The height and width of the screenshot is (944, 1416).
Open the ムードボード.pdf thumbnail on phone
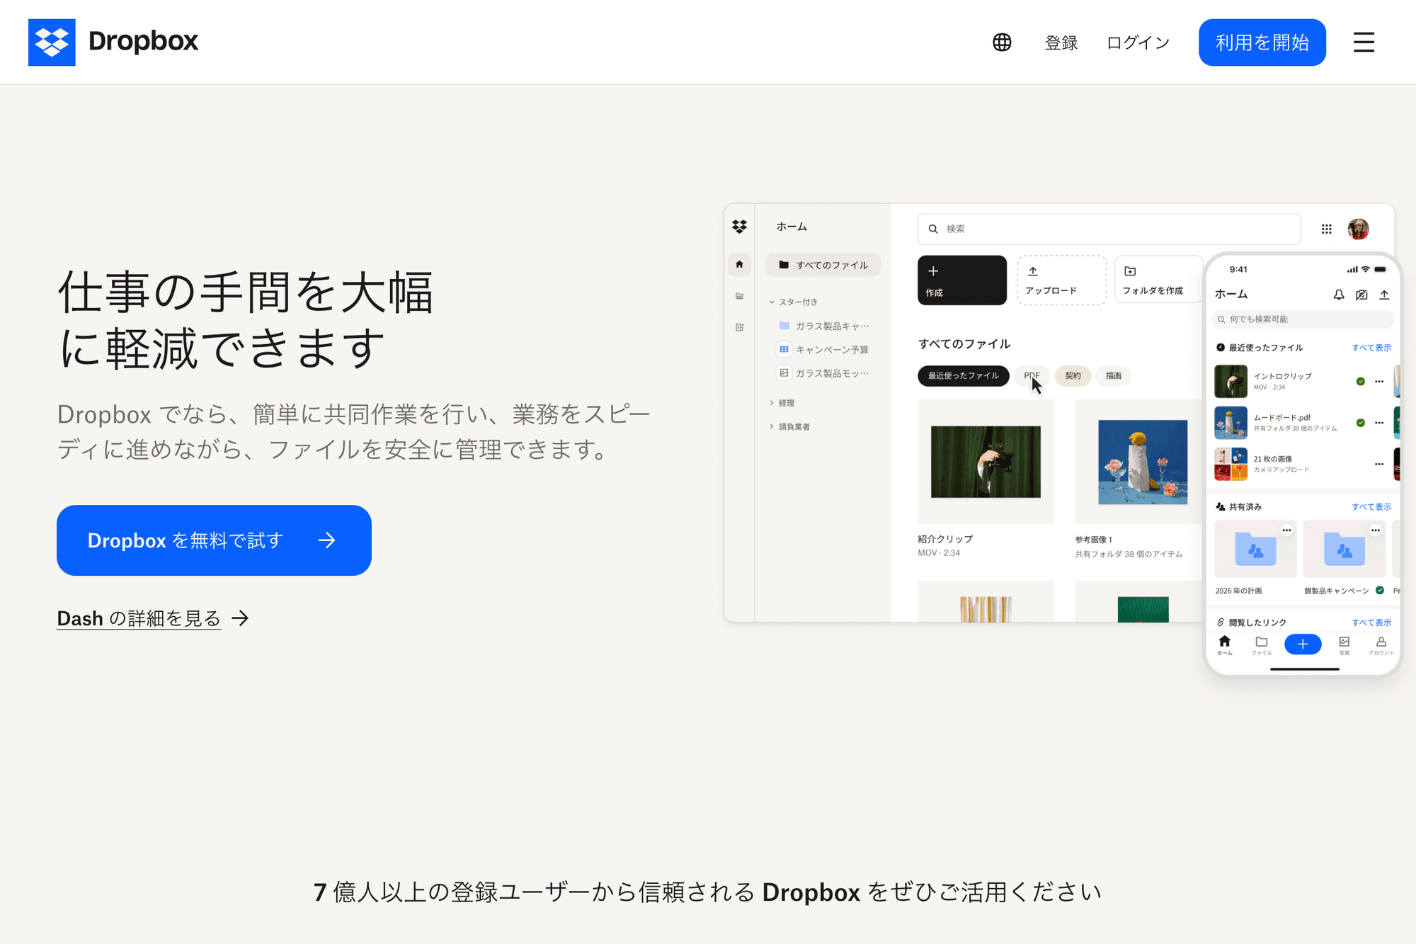coord(1231,423)
